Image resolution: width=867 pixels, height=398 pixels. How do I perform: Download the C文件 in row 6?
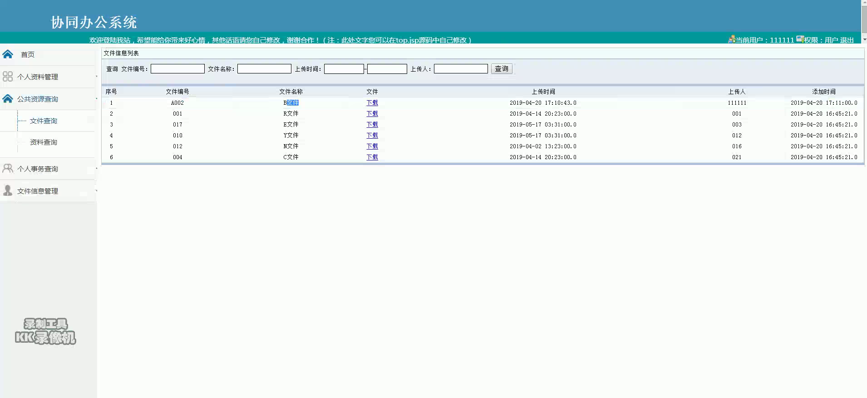pos(372,157)
